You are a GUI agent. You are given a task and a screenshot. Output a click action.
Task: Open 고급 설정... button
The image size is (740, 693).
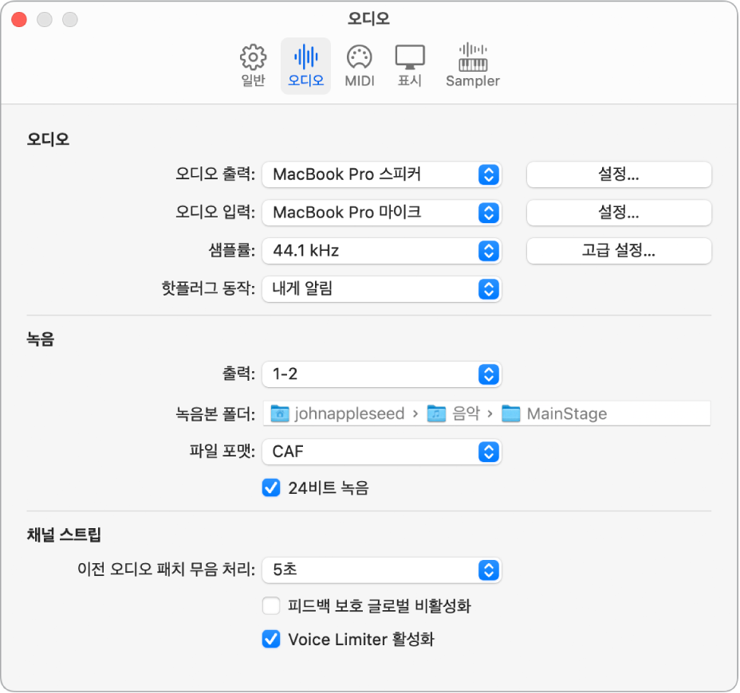(x=619, y=251)
